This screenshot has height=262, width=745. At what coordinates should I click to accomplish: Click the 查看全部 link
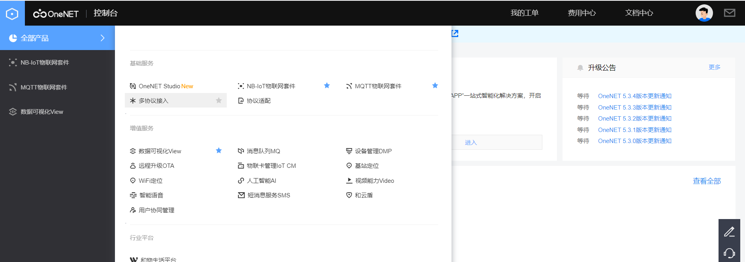[707, 181]
